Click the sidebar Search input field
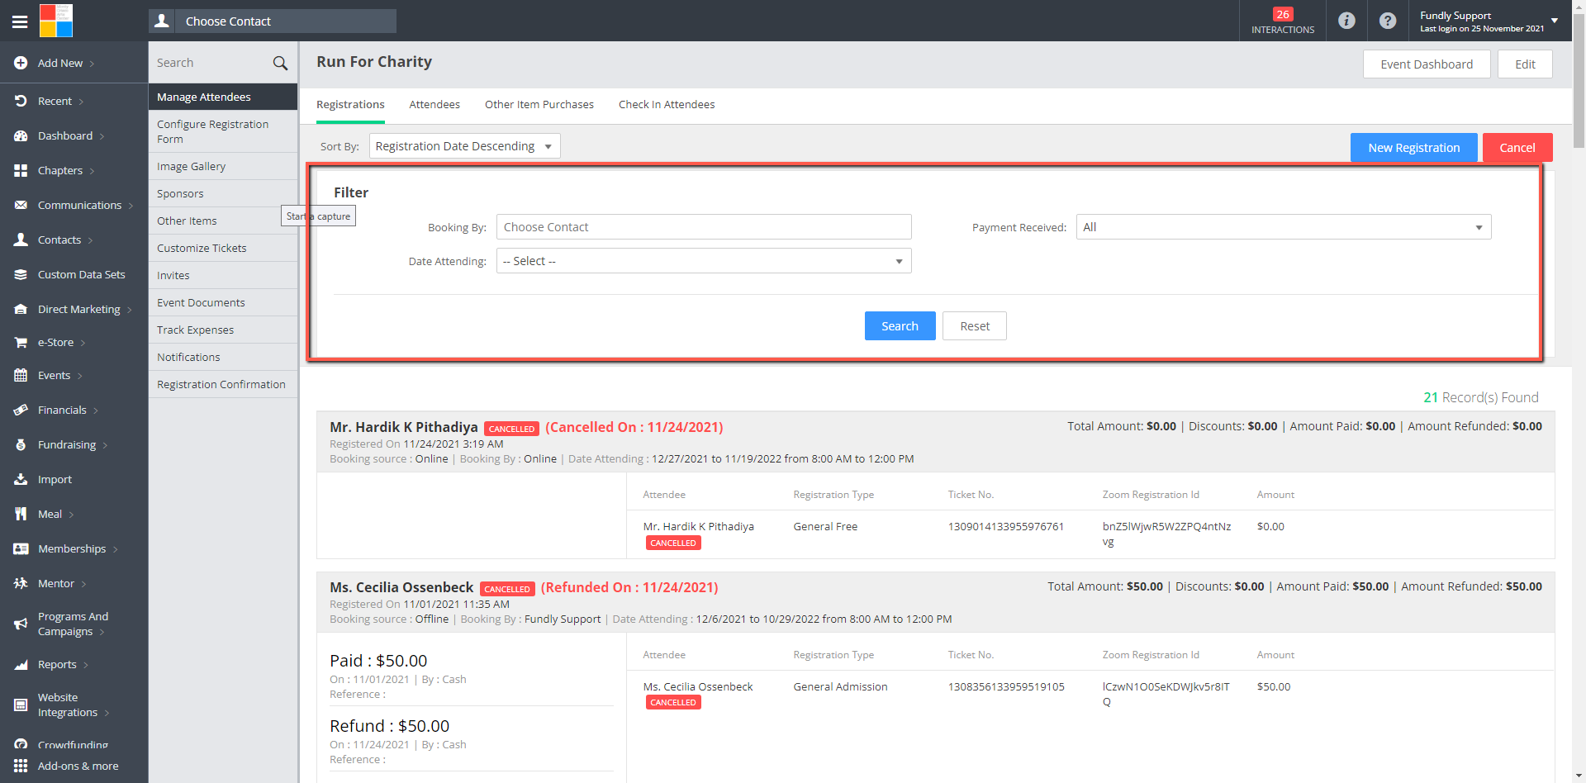This screenshot has height=783, width=1586. 211,63
